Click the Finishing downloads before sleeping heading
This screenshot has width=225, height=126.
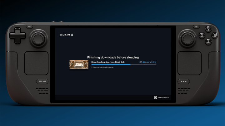[113, 57]
